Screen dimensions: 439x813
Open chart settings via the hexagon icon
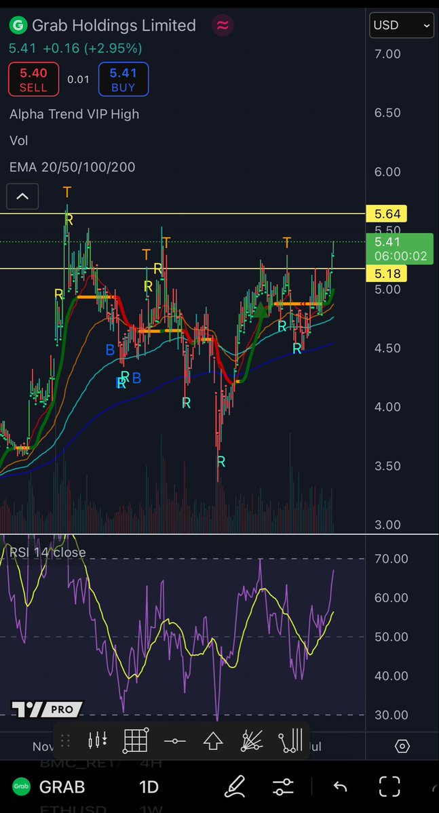[402, 746]
